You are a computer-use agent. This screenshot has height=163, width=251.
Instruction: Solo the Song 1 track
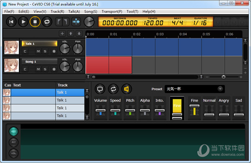click(x=45, y=69)
